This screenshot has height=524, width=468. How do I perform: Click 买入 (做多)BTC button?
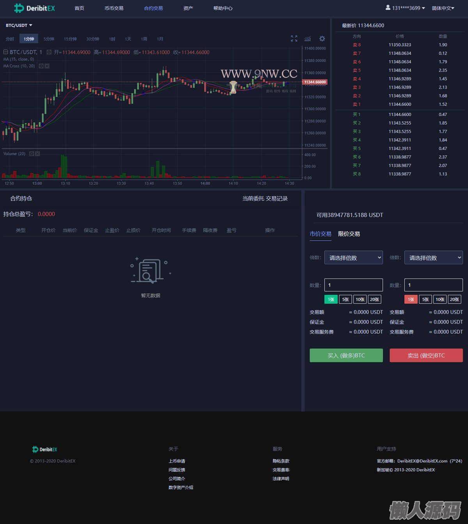pyautogui.click(x=346, y=355)
